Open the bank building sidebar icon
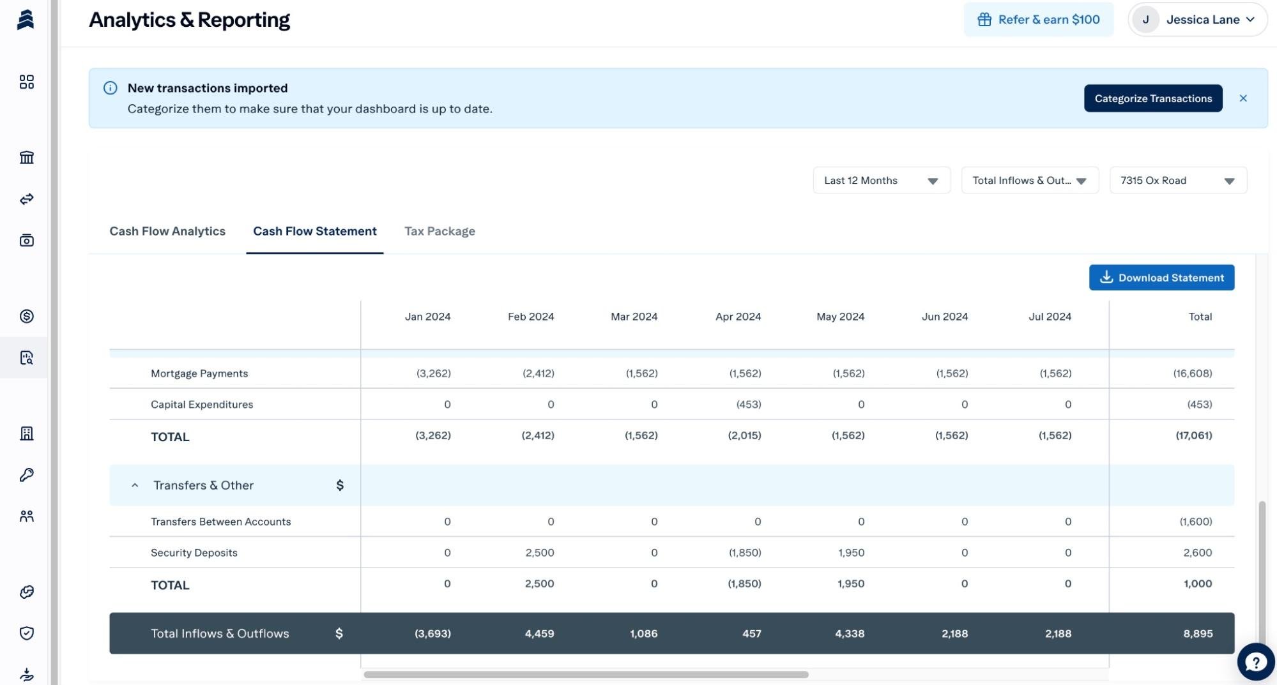Image resolution: width=1277 pixels, height=685 pixels. 26,157
